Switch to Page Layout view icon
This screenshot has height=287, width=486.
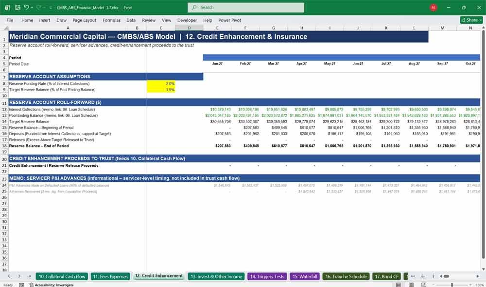[x=411, y=285]
